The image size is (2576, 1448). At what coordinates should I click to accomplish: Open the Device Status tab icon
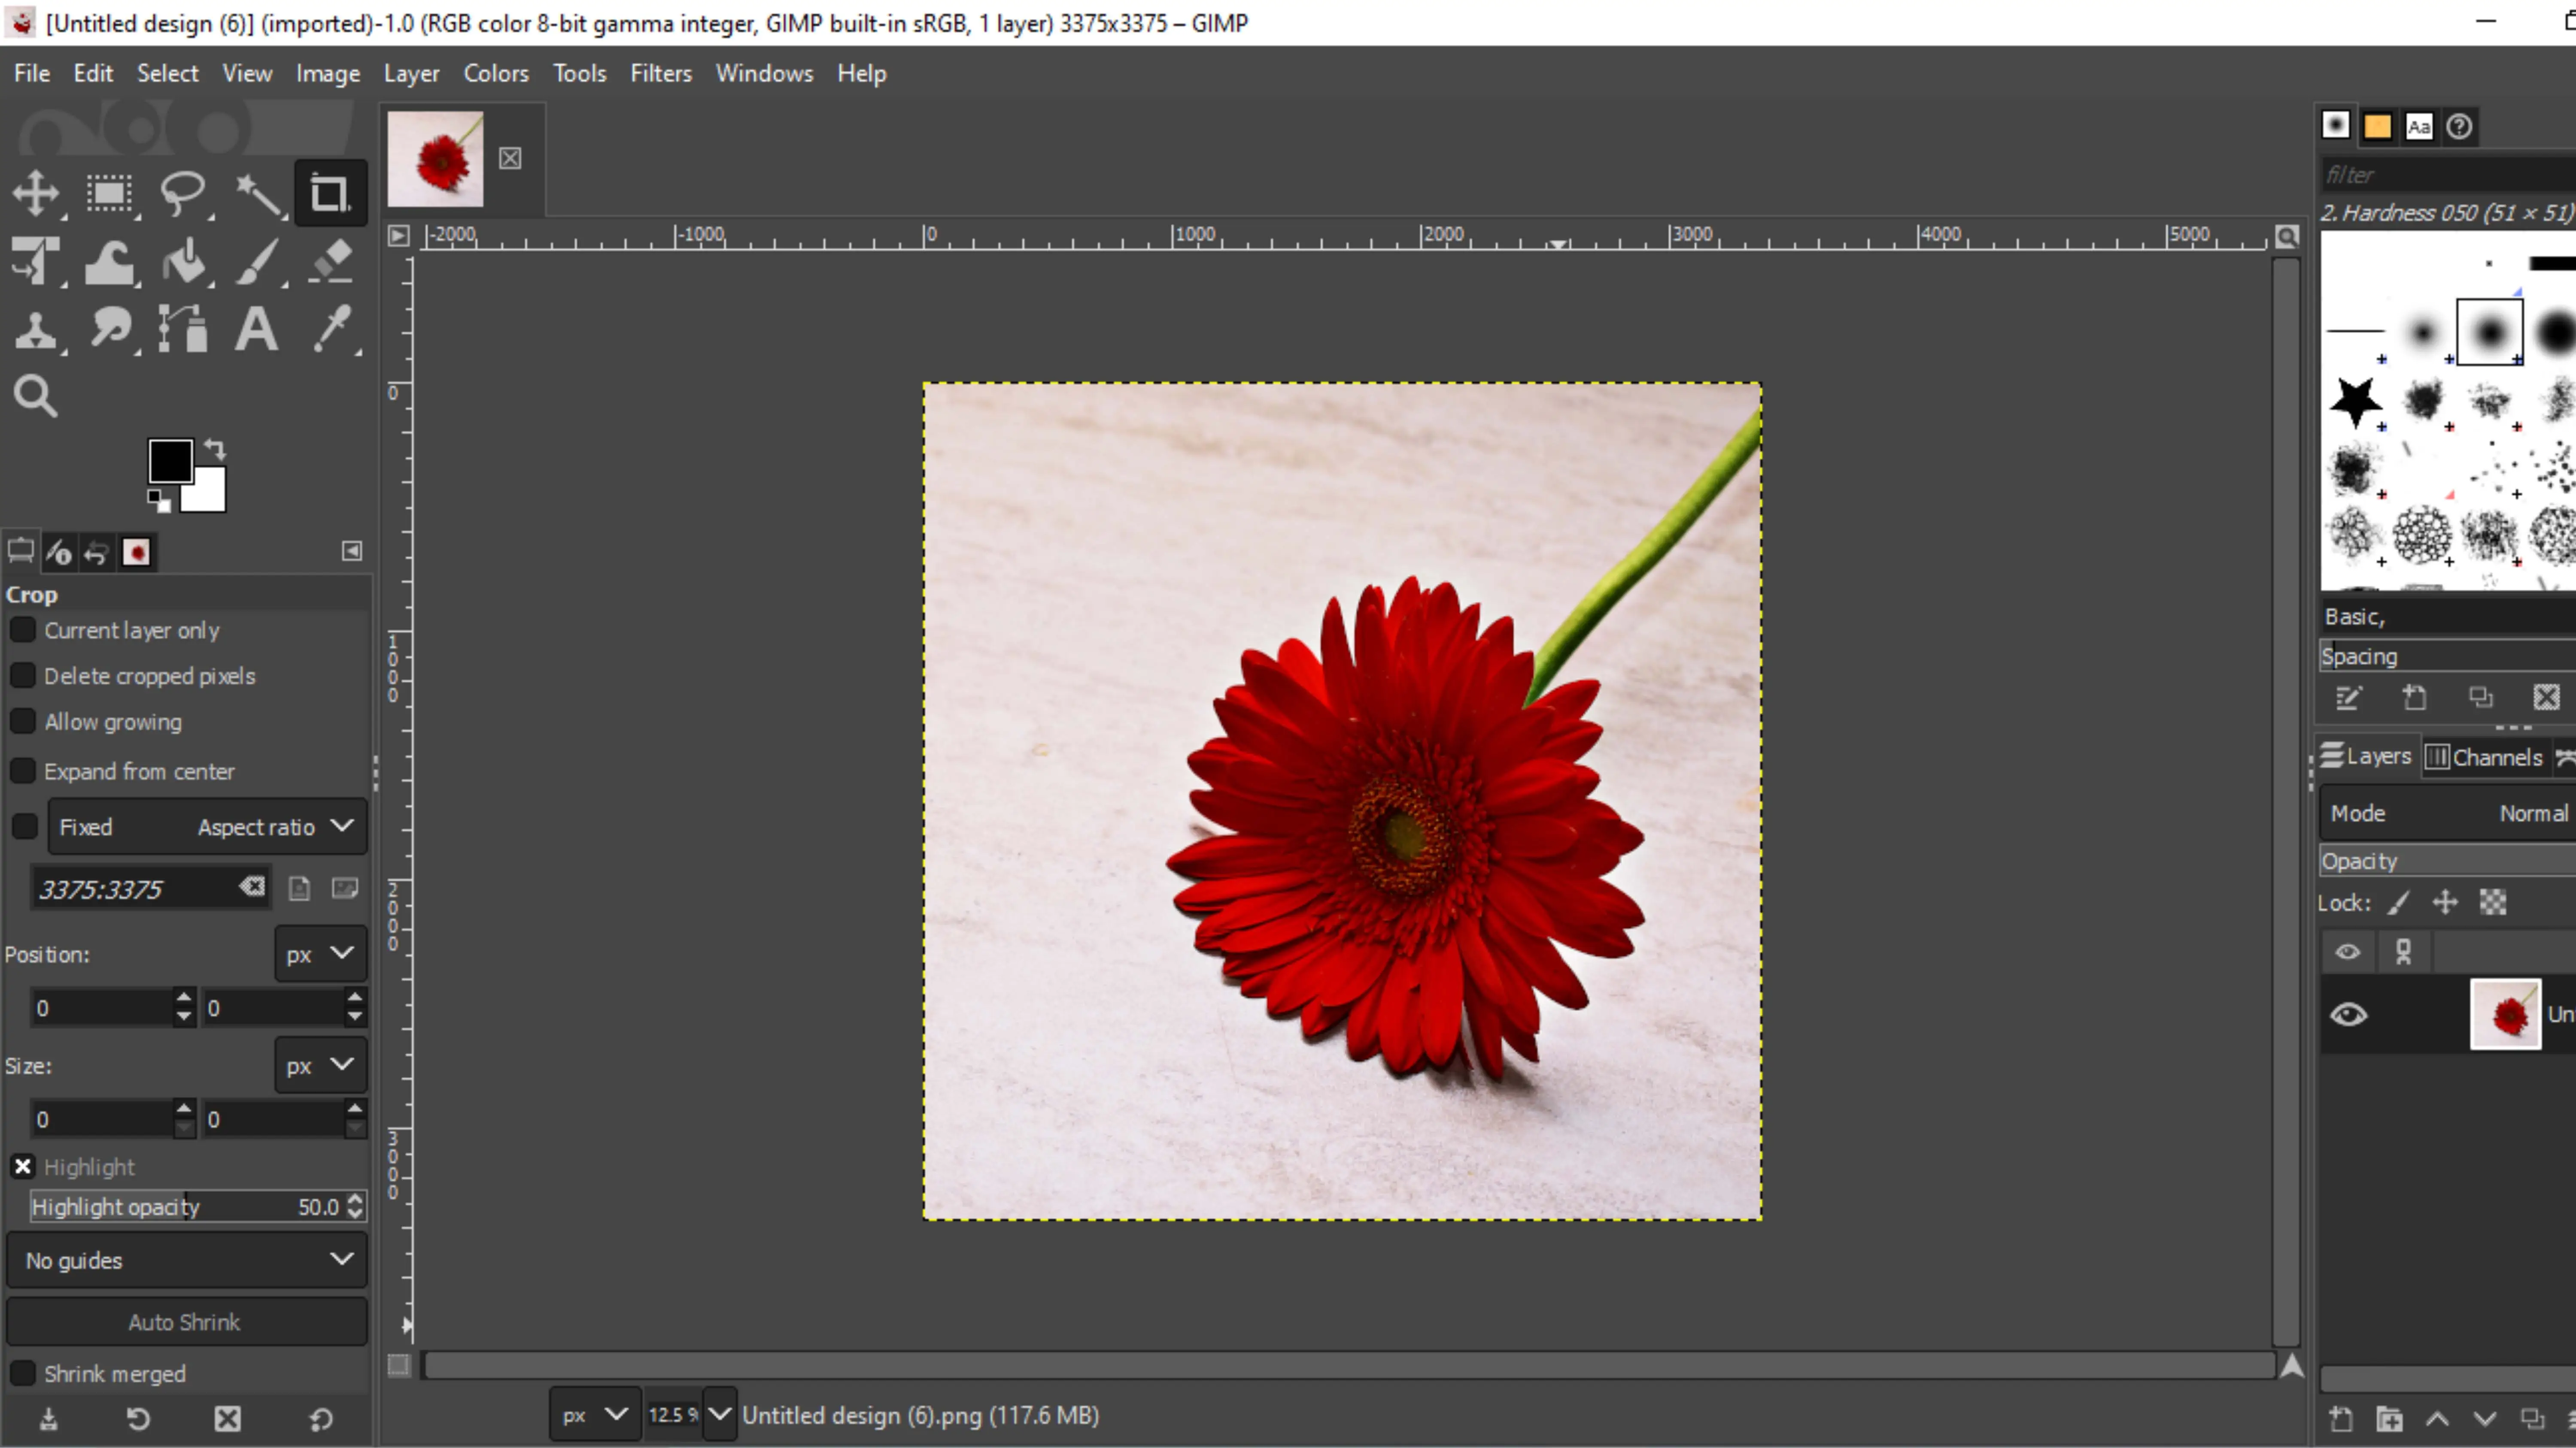pos(59,552)
